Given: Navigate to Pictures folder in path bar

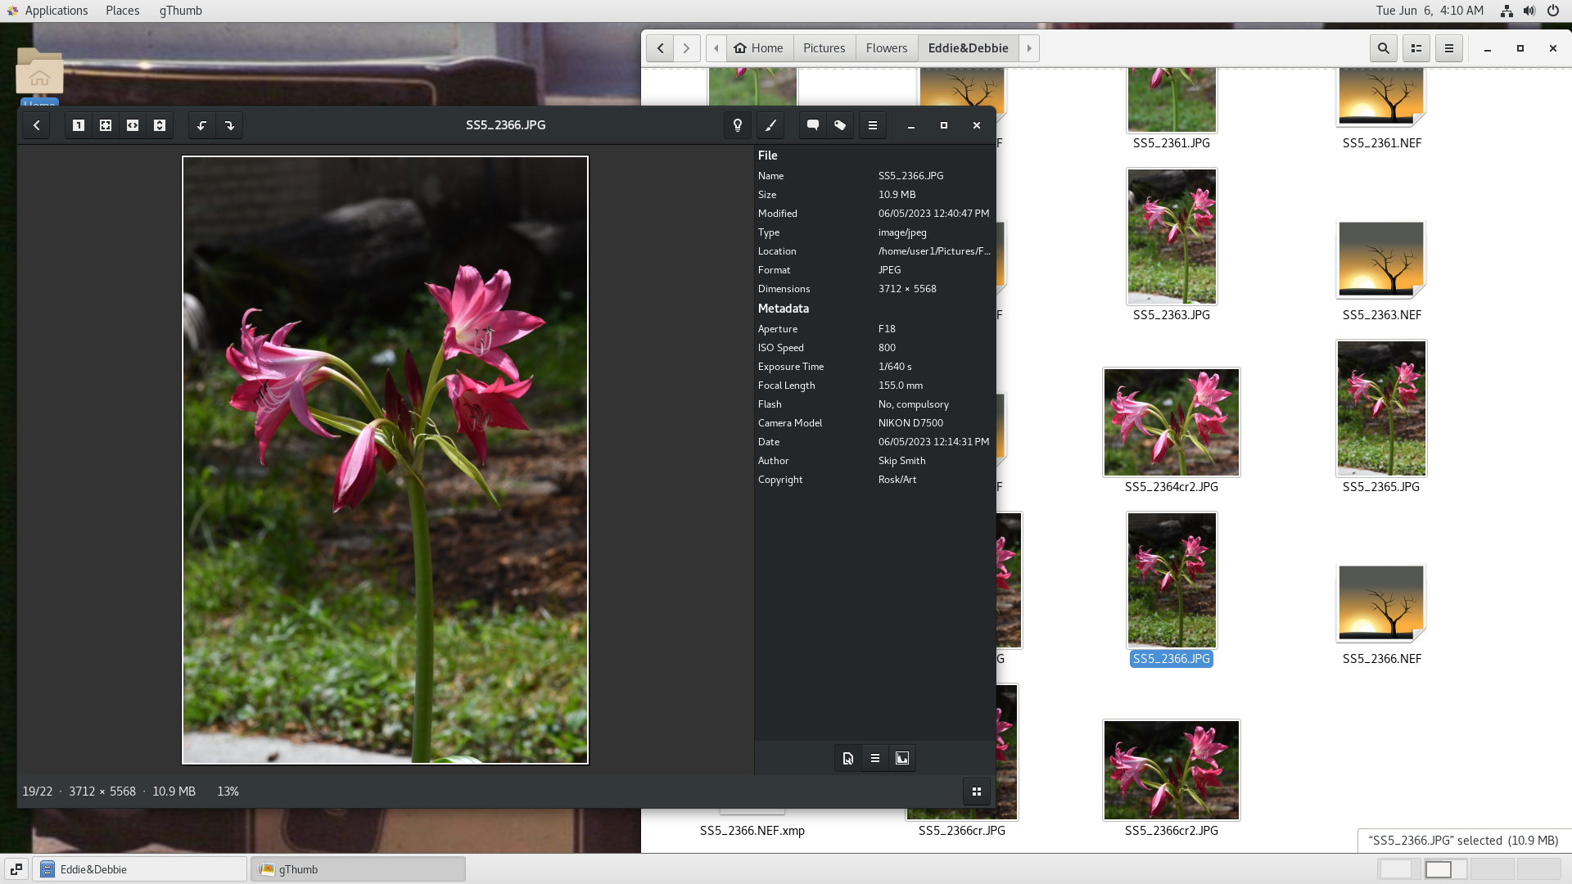Looking at the screenshot, I should click(x=824, y=48).
